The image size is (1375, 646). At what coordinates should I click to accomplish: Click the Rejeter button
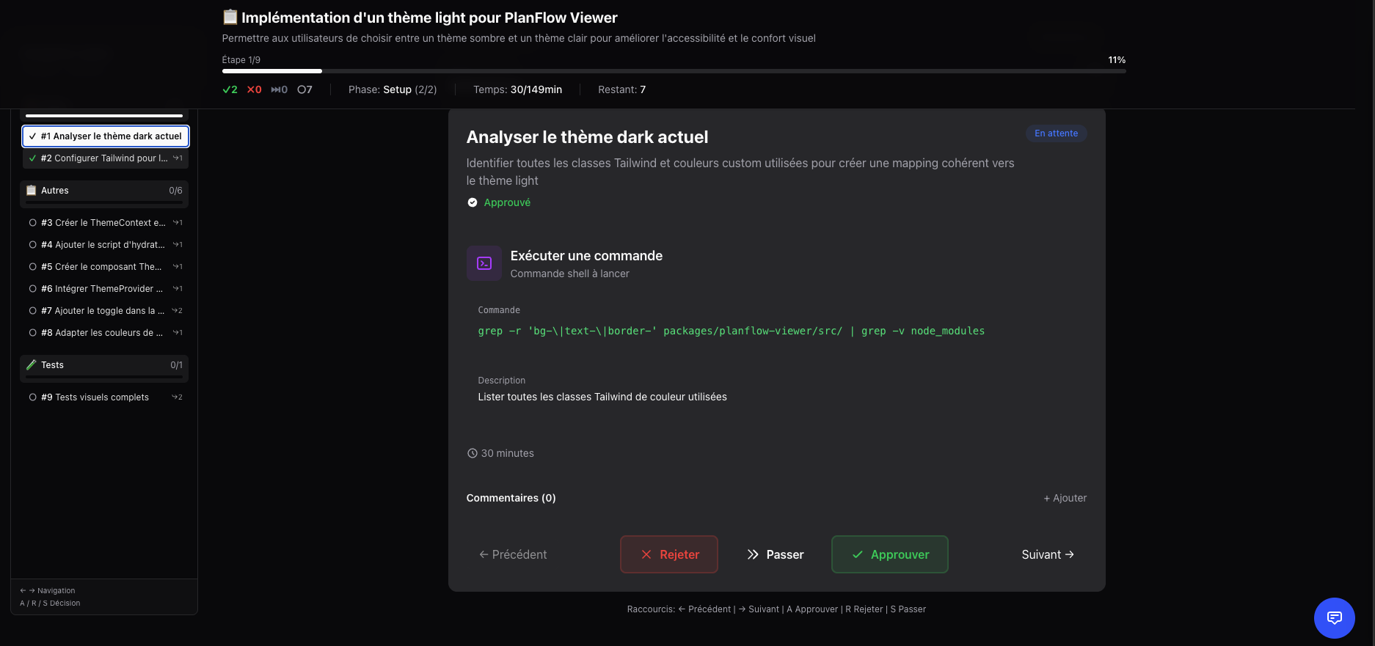(x=669, y=554)
